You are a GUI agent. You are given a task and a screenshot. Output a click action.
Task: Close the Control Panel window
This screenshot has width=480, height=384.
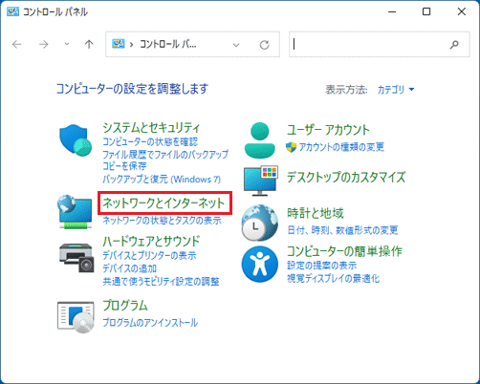pyautogui.click(x=462, y=11)
